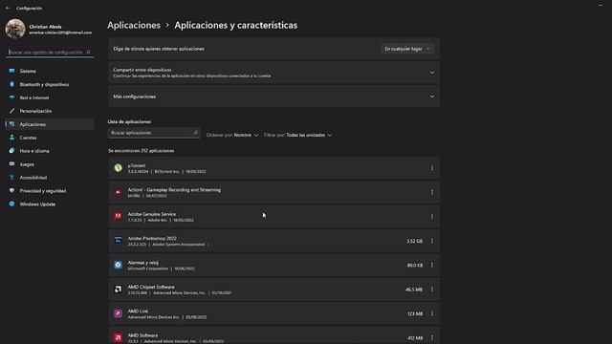Go to Red e Internet settings
The image size is (612, 344).
(50, 97)
